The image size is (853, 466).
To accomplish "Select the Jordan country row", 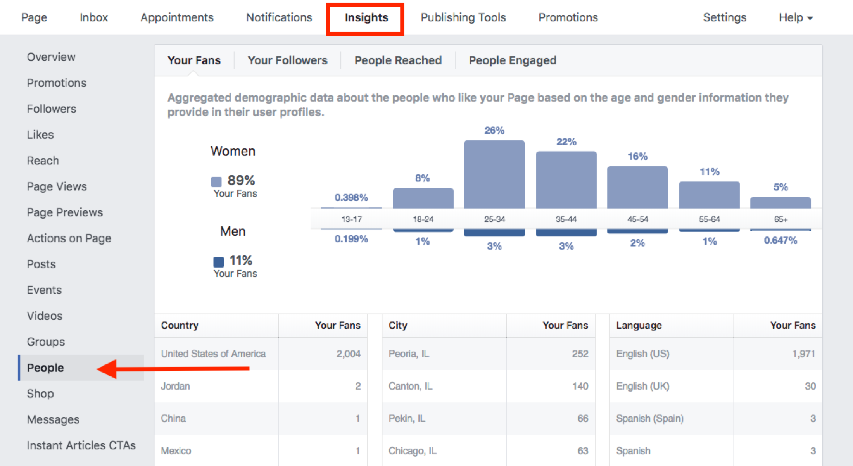I will tap(261, 386).
